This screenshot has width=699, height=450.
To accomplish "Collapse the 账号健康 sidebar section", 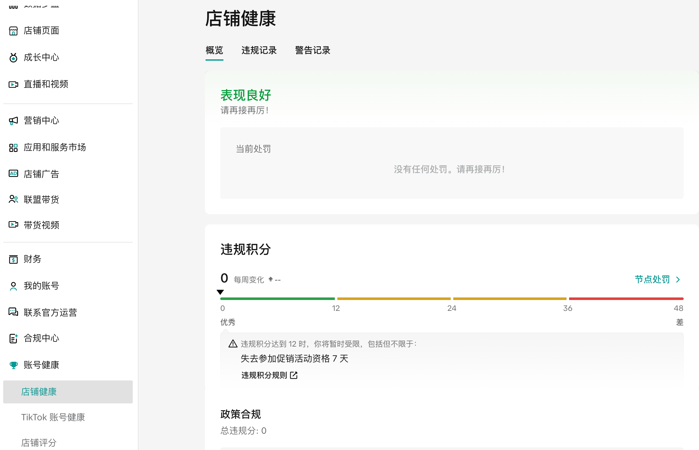I will point(41,365).
